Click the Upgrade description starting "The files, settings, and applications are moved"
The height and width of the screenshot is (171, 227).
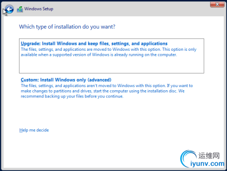click(x=109, y=52)
